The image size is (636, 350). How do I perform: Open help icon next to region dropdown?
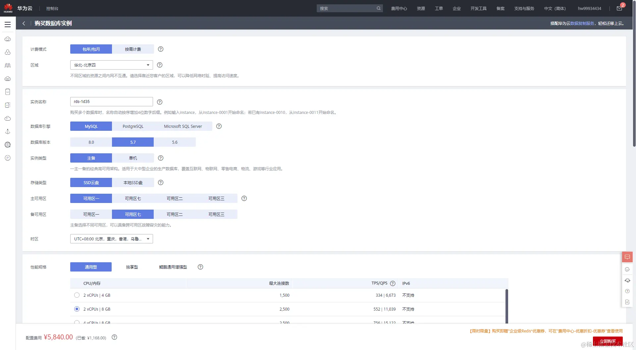pyautogui.click(x=160, y=65)
